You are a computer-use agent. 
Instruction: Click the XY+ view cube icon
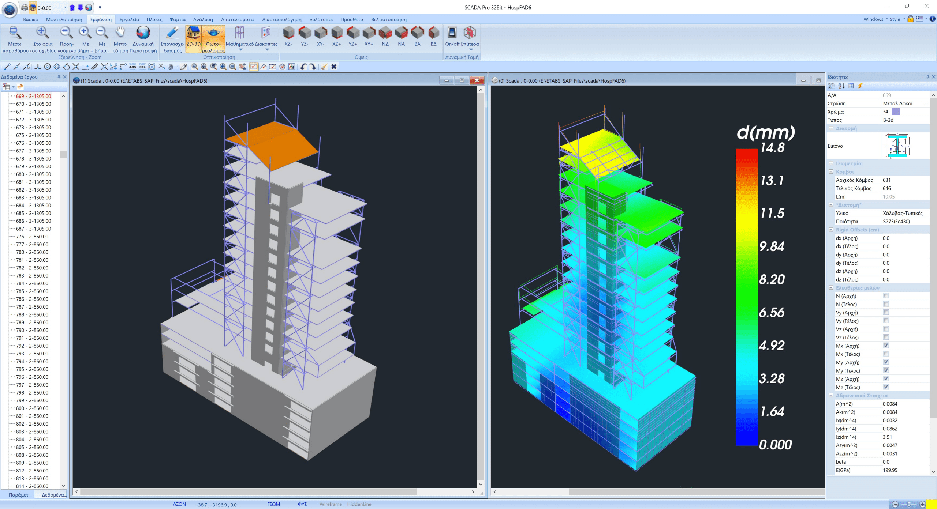(x=369, y=33)
